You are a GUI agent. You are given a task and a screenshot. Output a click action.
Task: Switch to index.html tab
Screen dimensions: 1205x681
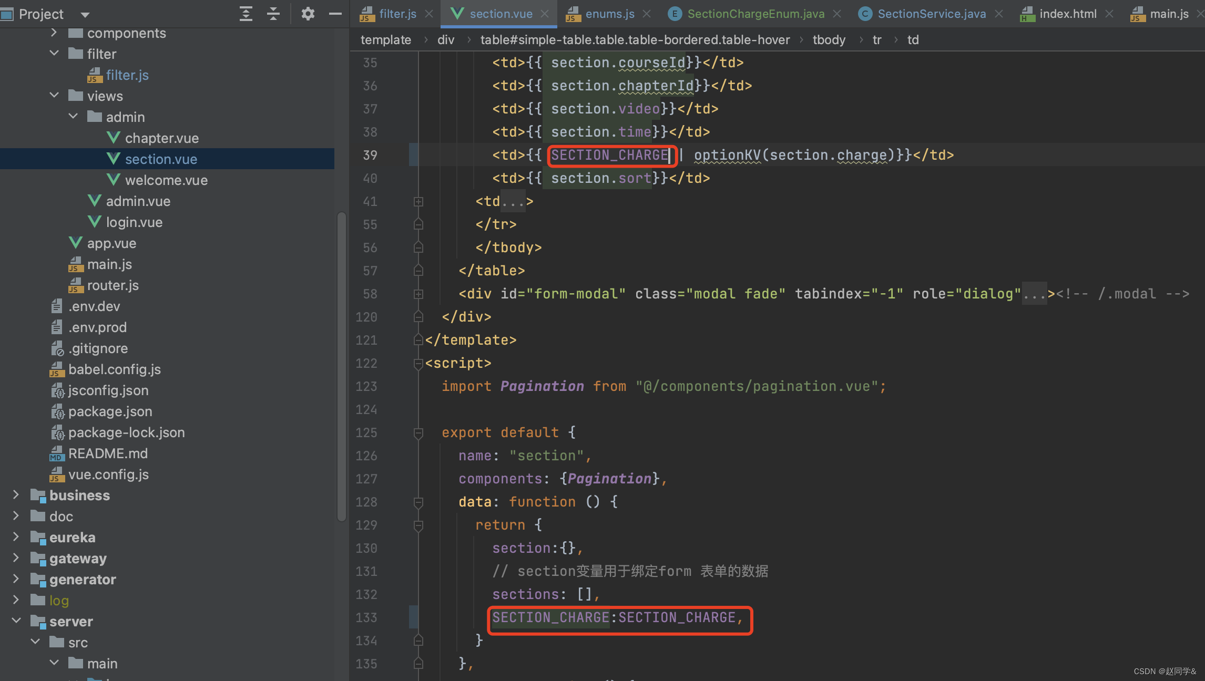point(1068,14)
